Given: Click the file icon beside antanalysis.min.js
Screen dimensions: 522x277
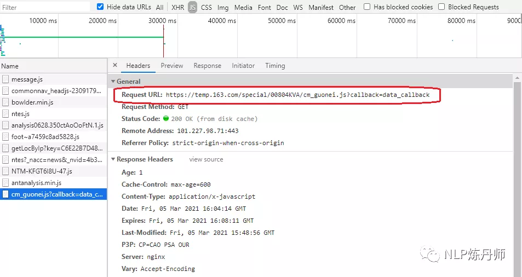Looking at the screenshot, I should click(5, 182).
